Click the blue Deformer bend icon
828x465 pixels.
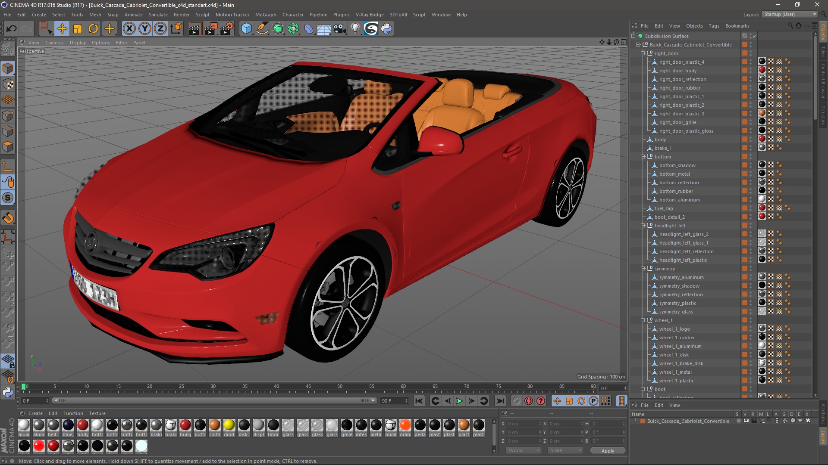click(309, 29)
